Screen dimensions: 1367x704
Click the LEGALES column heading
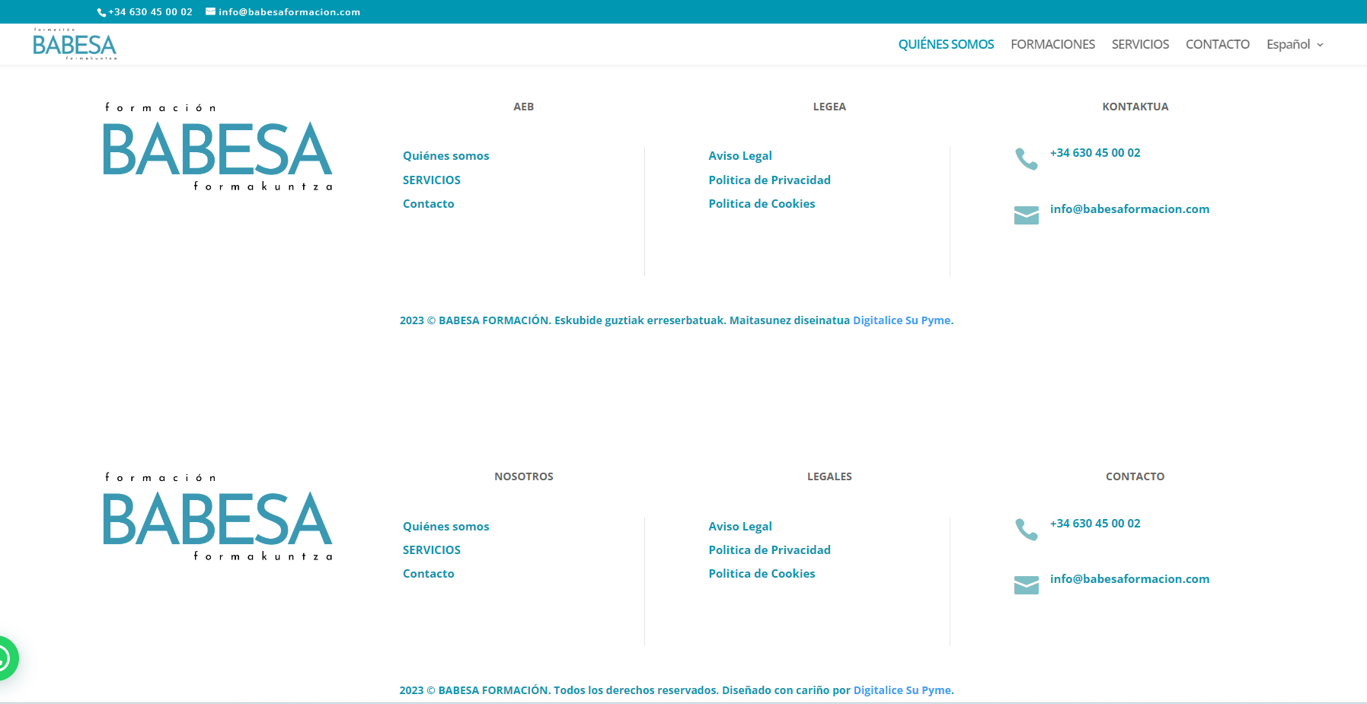pyautogui.click(x=829, y=476)
